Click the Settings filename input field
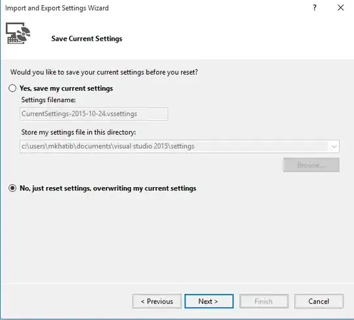 94,114
